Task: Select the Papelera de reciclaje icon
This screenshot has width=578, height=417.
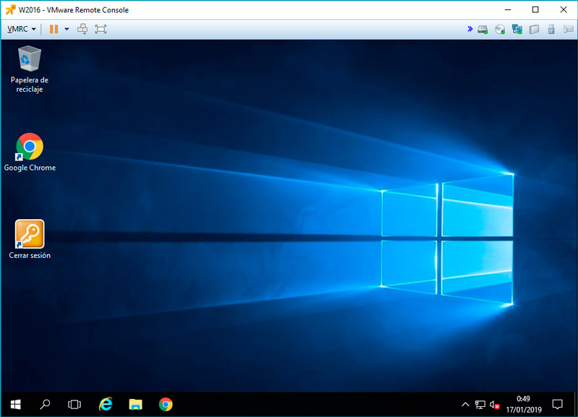Action: 30,69
